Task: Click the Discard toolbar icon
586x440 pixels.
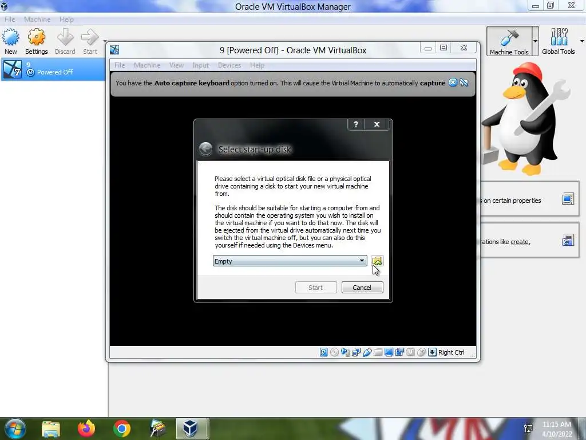Action: pos(65,41)
